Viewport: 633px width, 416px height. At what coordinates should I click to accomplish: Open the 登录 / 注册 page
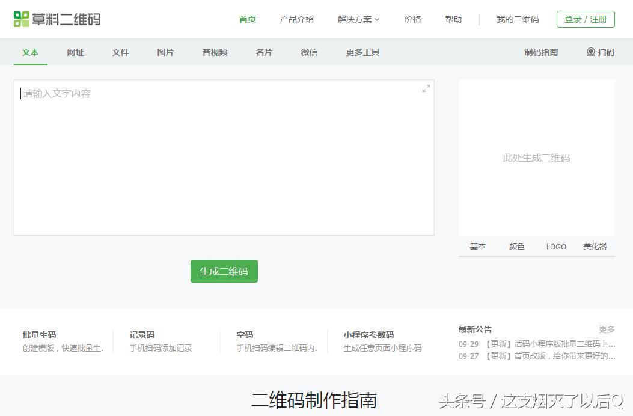(x=585, y=19)
